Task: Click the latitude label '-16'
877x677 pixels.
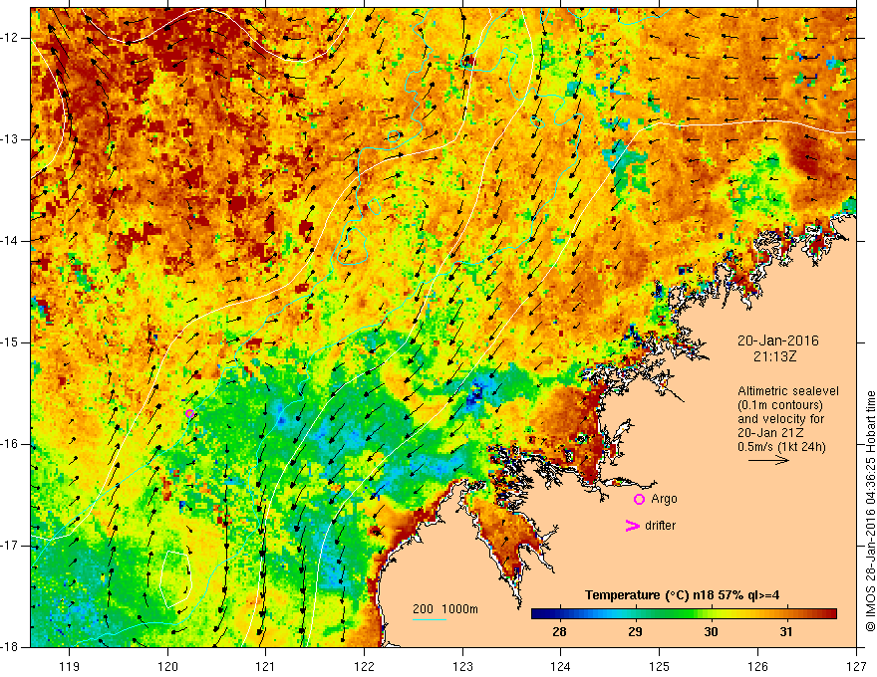Action: click(10, 444)
